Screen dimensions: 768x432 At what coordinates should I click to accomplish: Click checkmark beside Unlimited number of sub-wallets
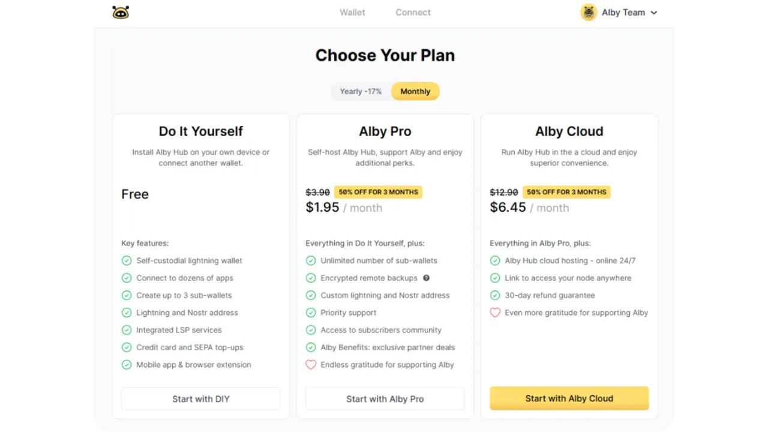311,260
